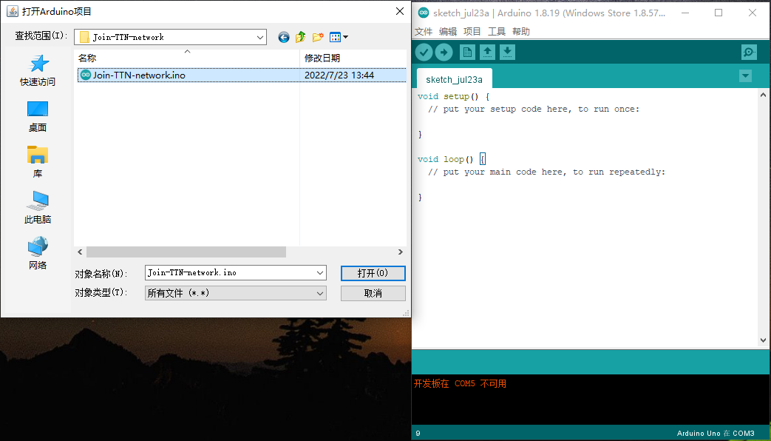Viewport: 771px width, 441px height.
Task: Click the Open sketch up-arrow icon
Action: pyautogui.click(x=487, y=53)
